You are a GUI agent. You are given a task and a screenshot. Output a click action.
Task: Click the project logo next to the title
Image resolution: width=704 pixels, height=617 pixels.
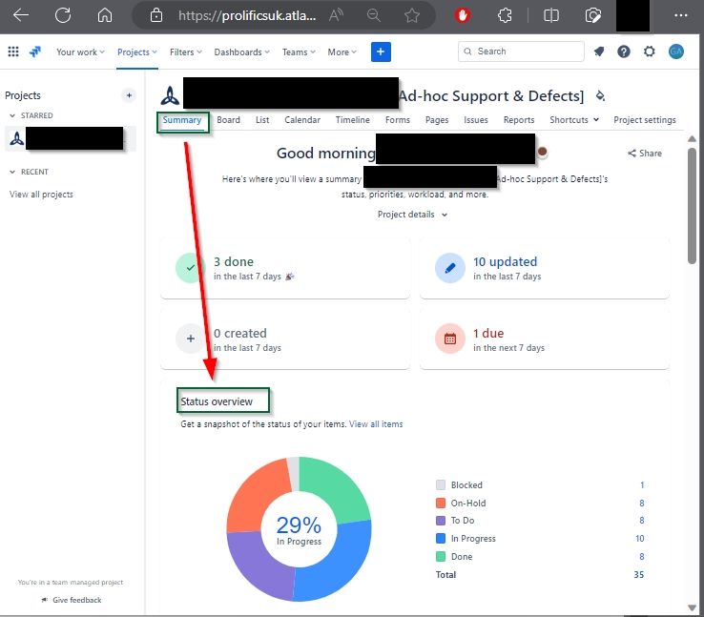tap(170, 95)
